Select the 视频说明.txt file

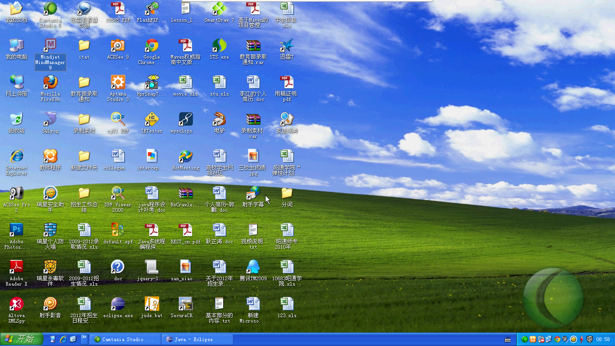click(253, 230)
